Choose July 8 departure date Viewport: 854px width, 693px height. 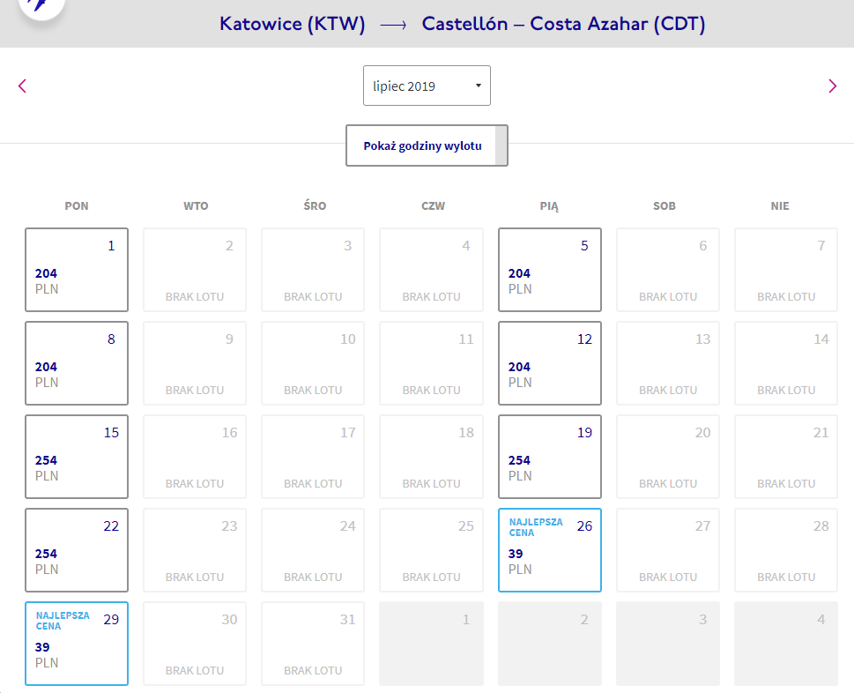(77, 363)
